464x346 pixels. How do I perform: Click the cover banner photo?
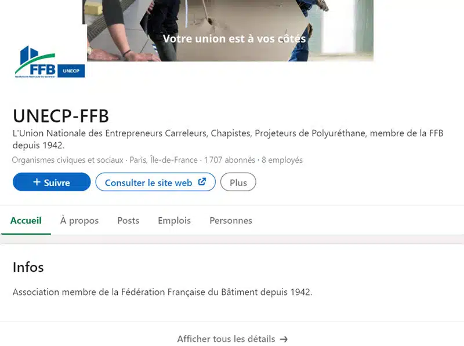pos(230,31)
